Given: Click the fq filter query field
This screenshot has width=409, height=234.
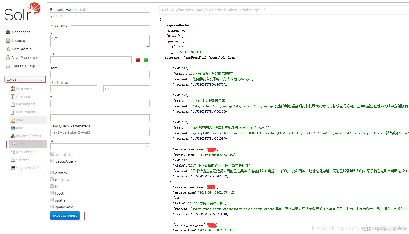Looking at the screenshot, I should point(91,60).
